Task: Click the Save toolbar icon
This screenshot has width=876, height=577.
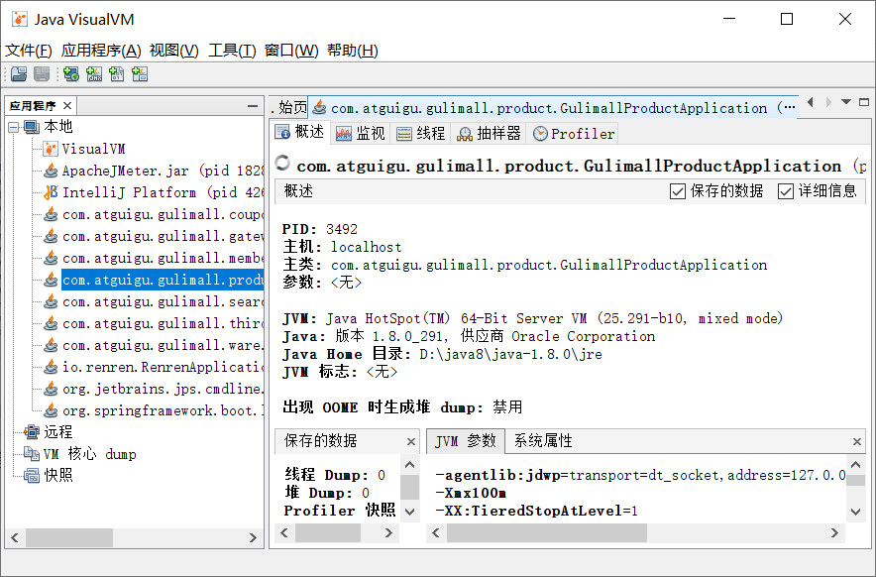Action: pyautogui.click(x=42, y=73)
